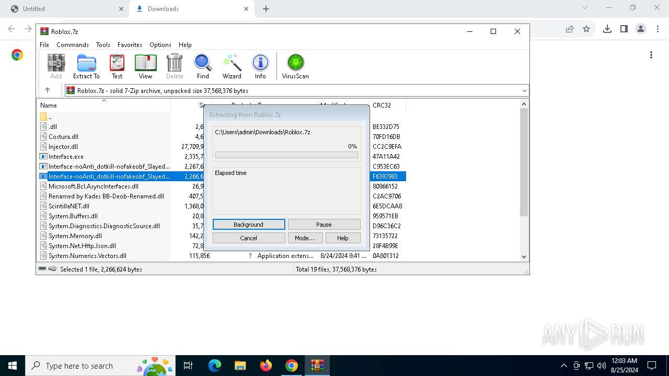Sort by the CRC32 column header
Screen dimensions: 669x376
click(382, 105)
